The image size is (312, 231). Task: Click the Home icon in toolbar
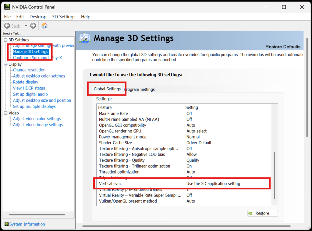pyautogui.click(x=44, y=26)
